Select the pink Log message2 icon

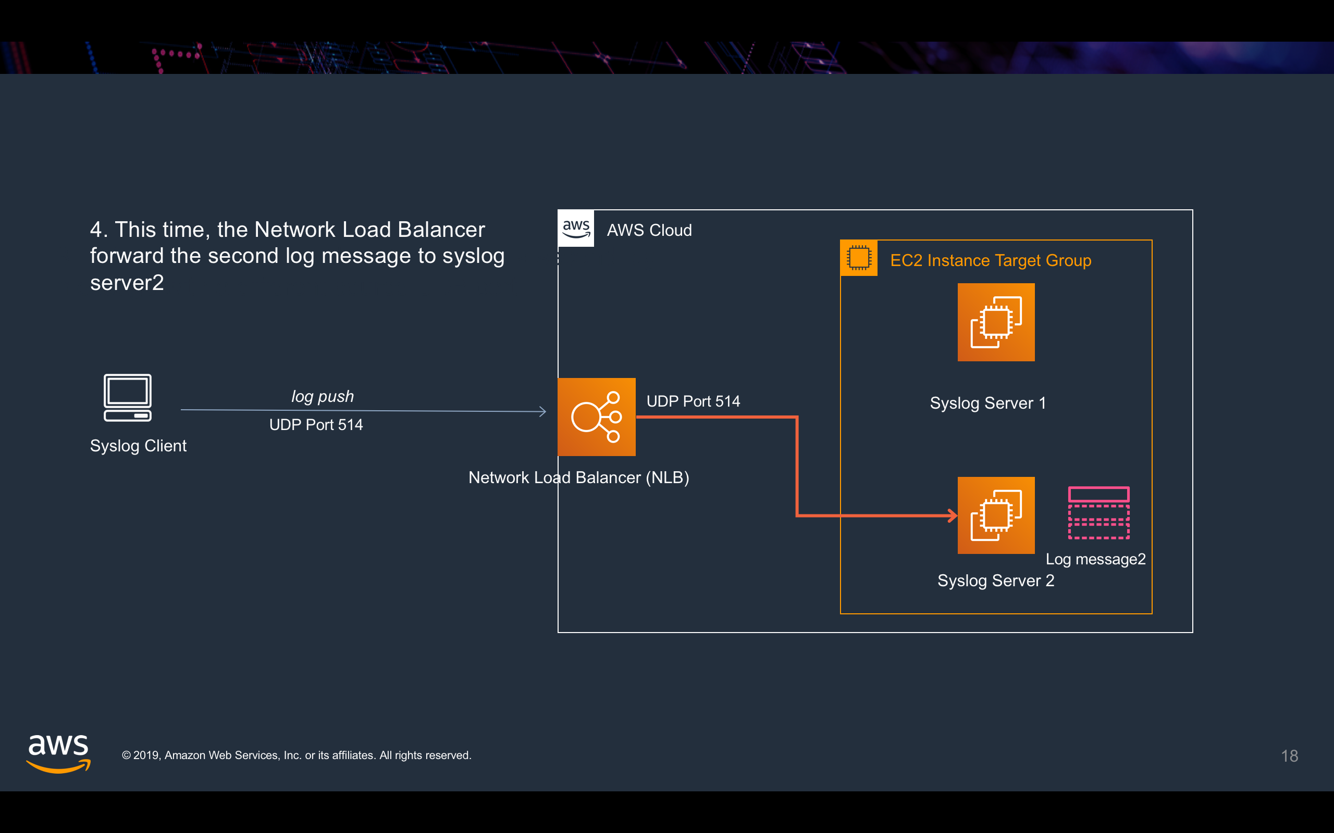1098,513
